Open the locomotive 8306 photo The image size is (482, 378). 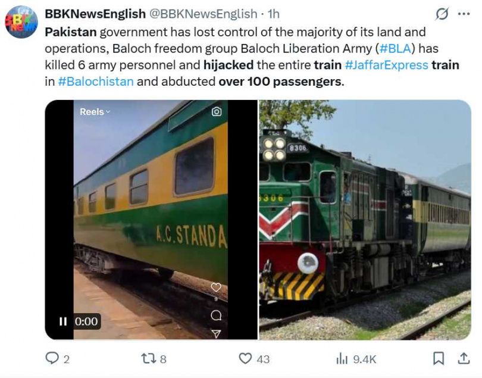[365, 220]
